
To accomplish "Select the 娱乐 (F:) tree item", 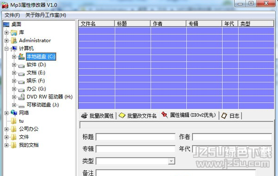I will pos(35,81).
